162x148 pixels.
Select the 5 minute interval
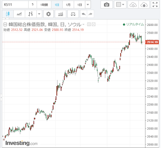(32, 5)
